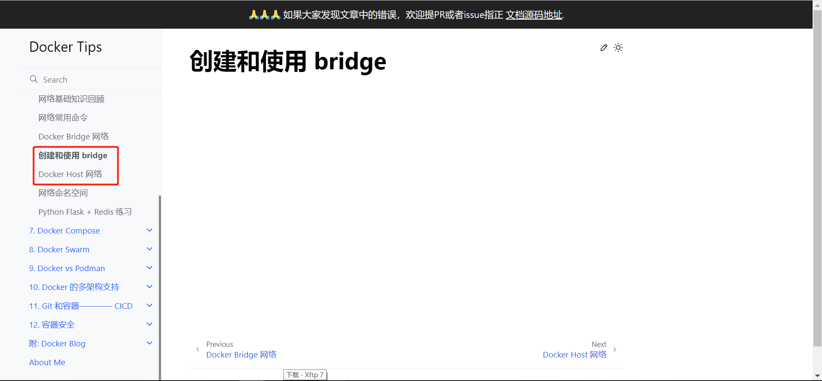The width and height of the screenshot is (822, 381).
Task: Focus the Search input field
Action: click(90, 80)
